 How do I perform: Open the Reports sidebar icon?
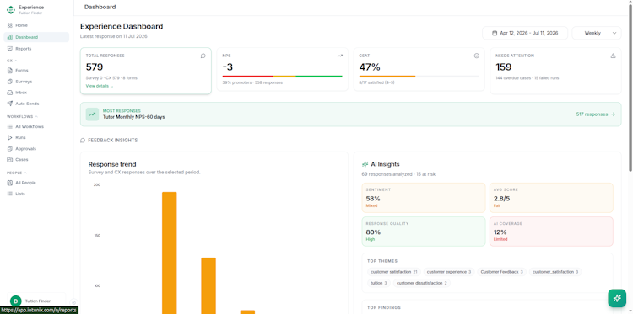pos(10,49)
